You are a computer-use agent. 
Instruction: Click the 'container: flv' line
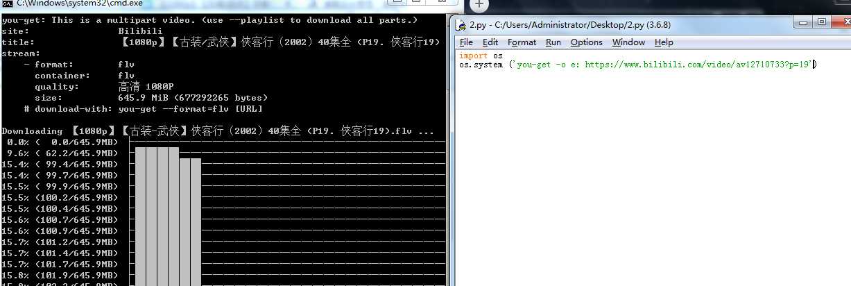coord(85,76)
